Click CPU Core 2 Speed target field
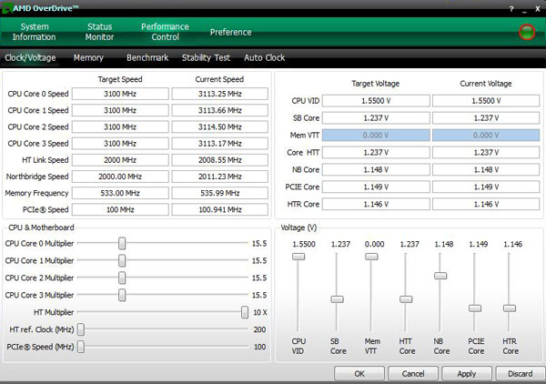The width and height of the screenshot is (546, 384). pyautogui.click(x=120, y=126)
